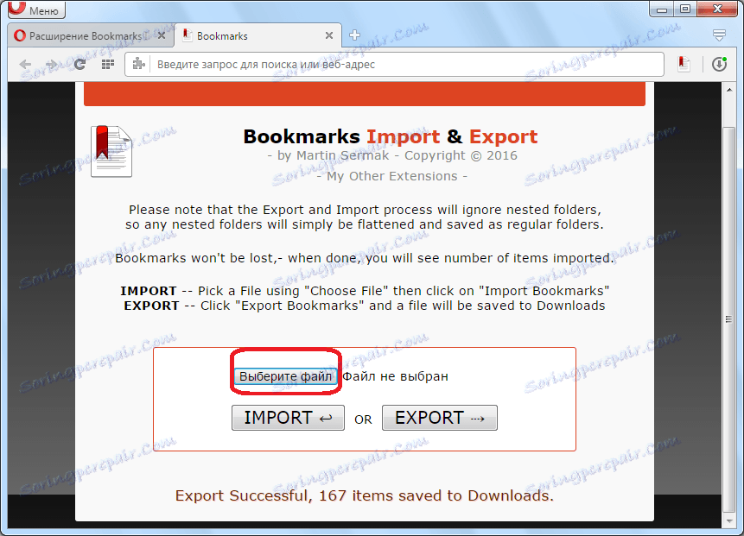This screenshot has height=536, width=744.
Task: Click the bookmark document logo image
Action: 111,151
